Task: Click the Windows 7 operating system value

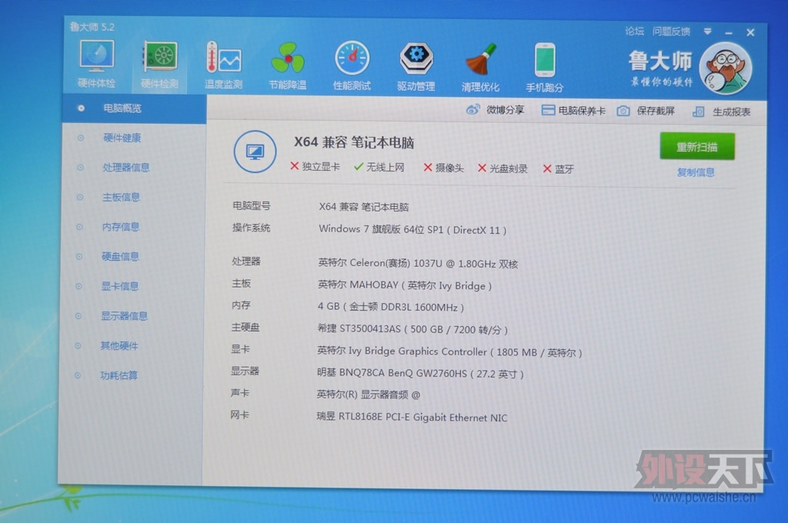Action: pyautogui.click(x=412, y=230)
